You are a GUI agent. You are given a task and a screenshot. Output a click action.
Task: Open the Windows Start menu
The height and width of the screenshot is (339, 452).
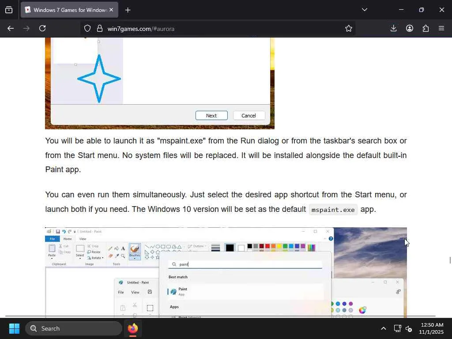click(14, 328)
